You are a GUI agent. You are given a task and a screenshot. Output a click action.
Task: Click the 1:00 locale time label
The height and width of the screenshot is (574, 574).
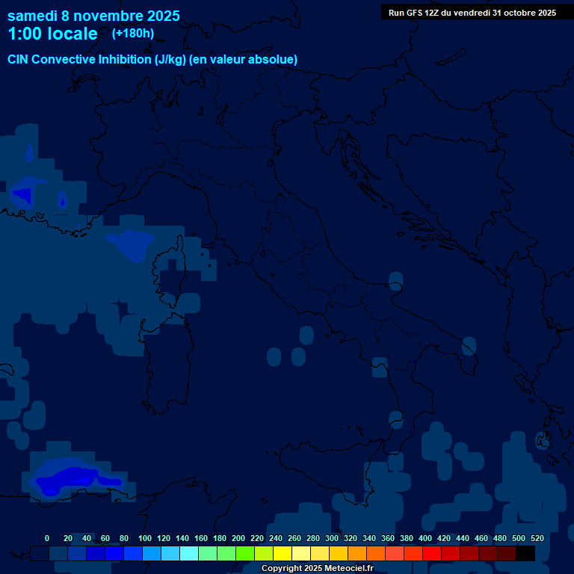pos(52,34)
